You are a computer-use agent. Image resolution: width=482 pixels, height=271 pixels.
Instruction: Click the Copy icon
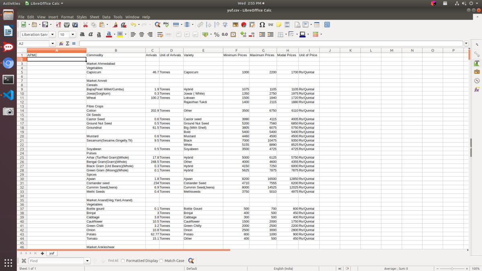point(94,24)
